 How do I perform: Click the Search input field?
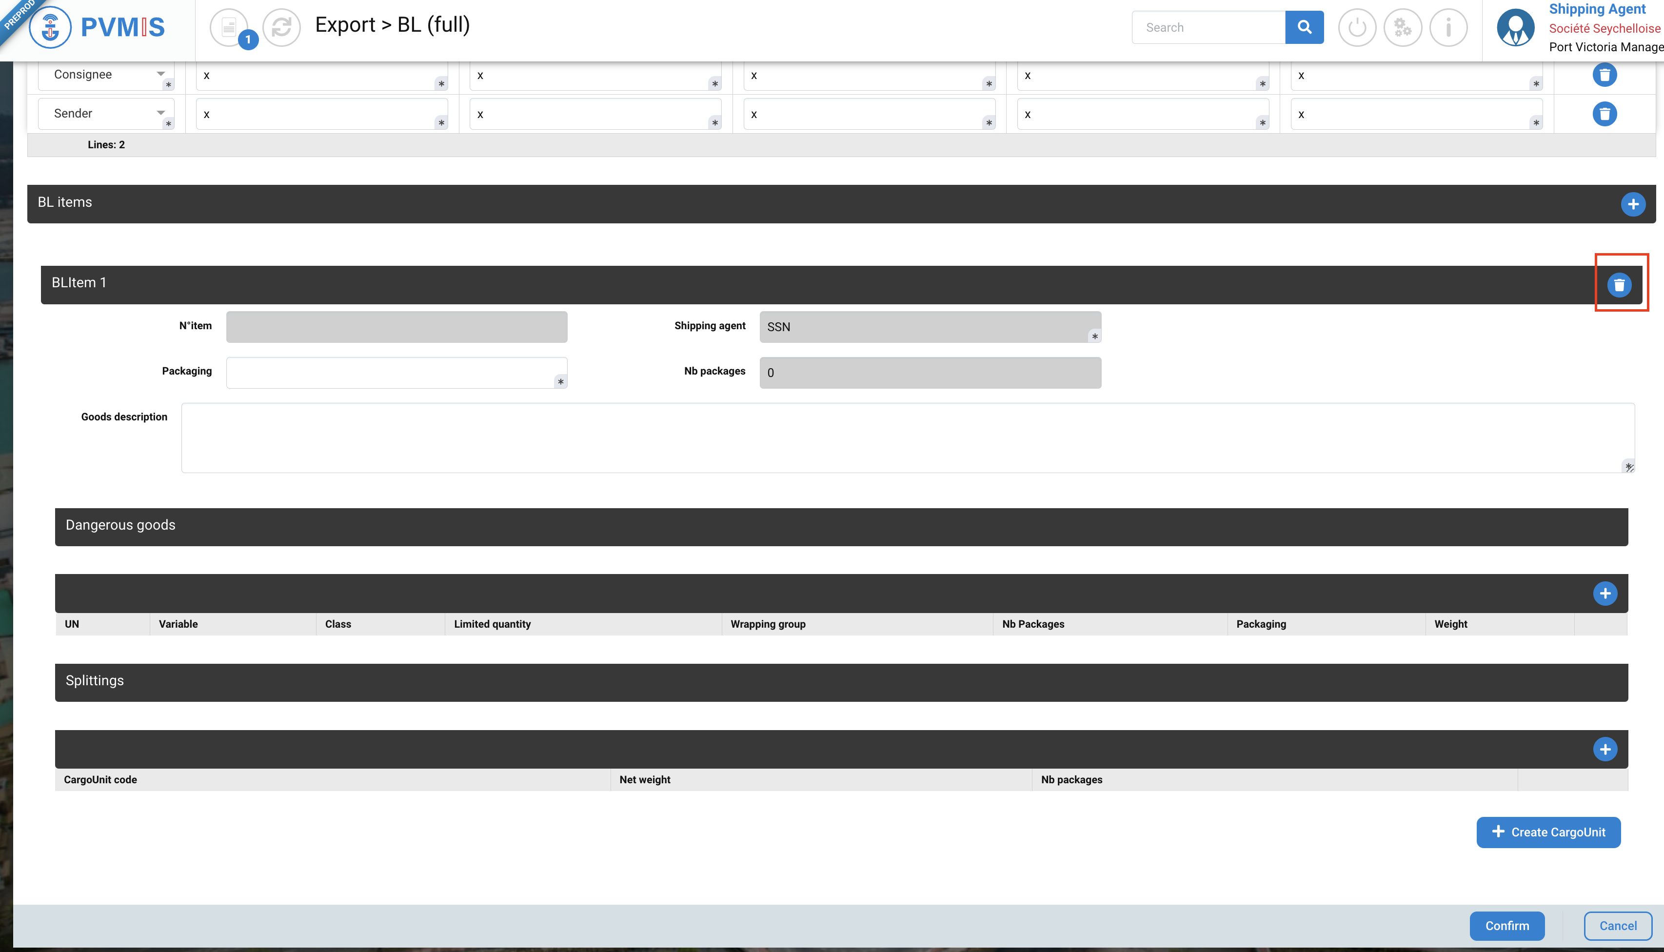[1208, 27]
